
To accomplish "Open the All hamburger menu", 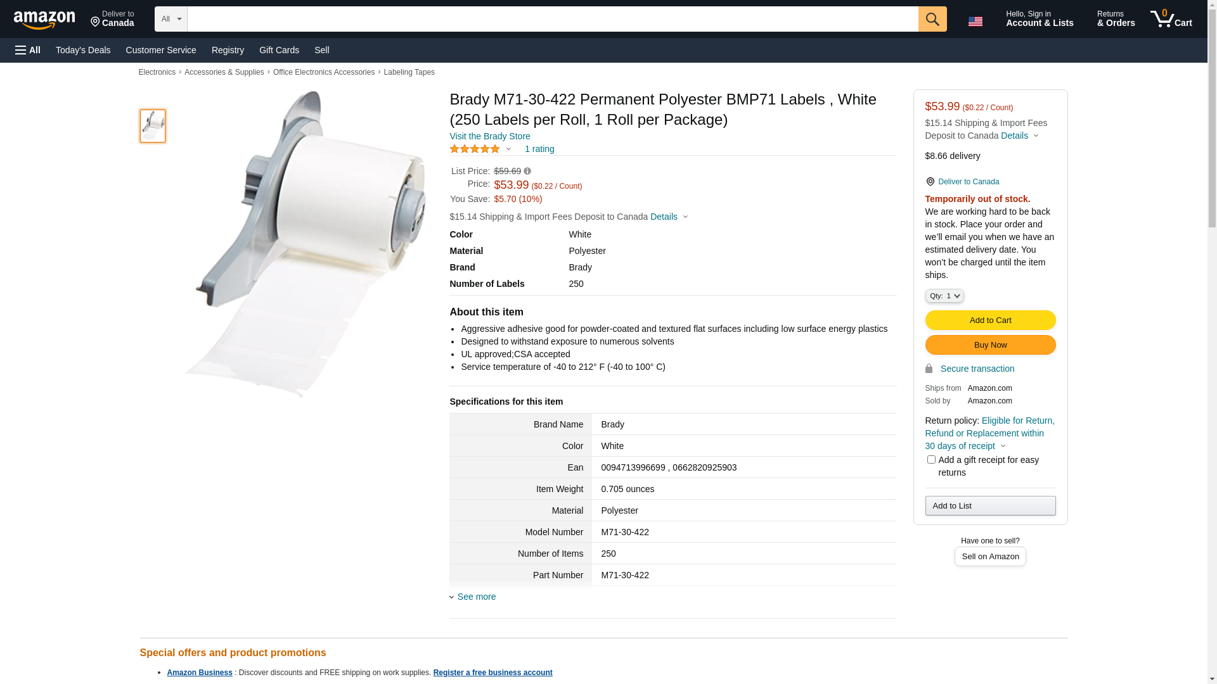I will pos(28,50).
